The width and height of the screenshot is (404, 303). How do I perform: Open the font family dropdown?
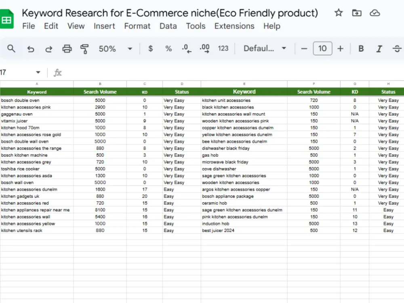(265, 48)
